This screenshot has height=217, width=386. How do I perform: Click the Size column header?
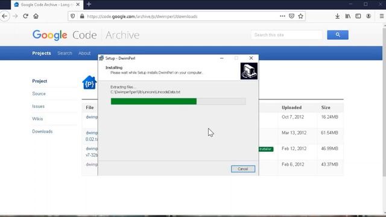coord(326,107)
